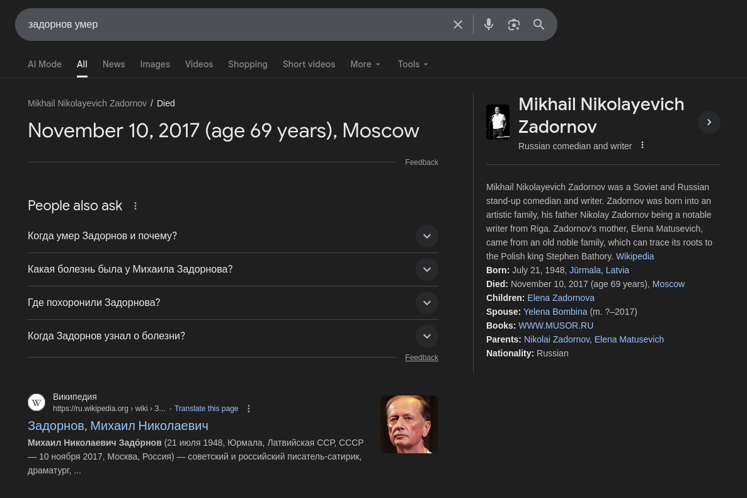Expand question Где похоронили Задорнова?
The width and height of the screenshot is (747, 498).
[233, 303]
